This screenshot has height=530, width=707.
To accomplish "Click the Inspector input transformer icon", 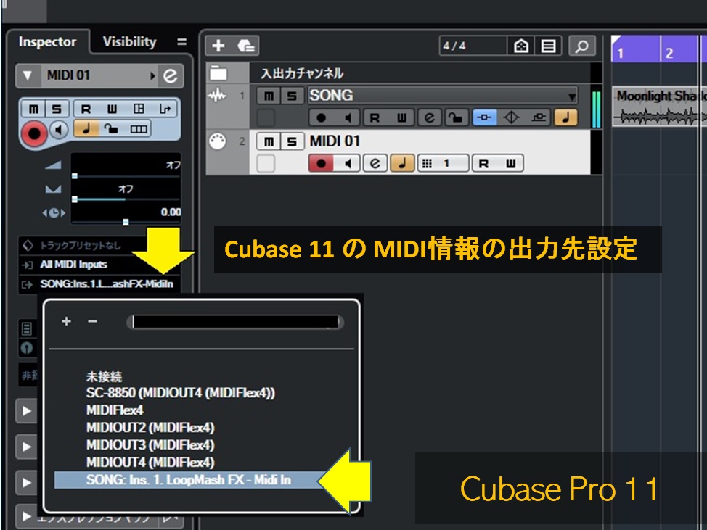I will [x=165, y=109].
